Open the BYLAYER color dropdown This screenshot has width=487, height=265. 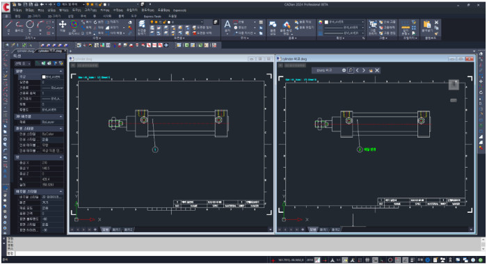pos(344,22)
